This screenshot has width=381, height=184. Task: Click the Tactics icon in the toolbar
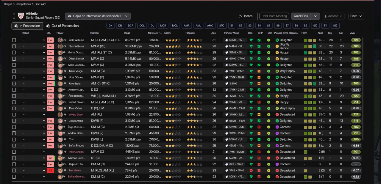[241, 16]
